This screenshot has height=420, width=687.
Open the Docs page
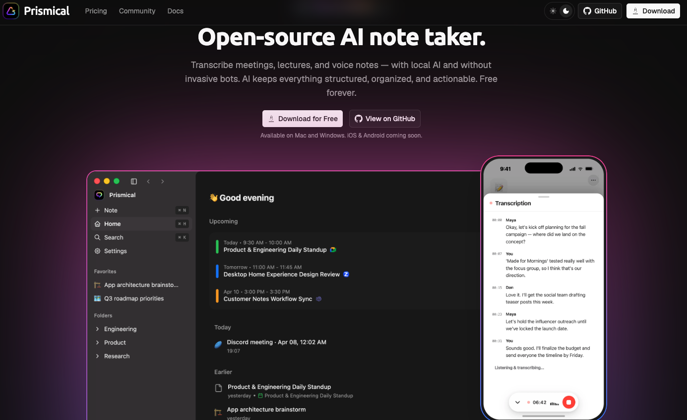click(x=176, y=11)
